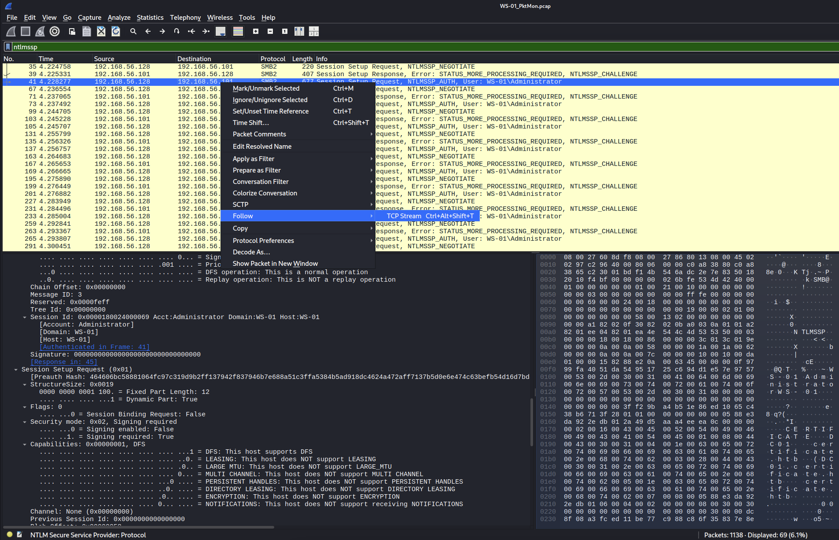This screenshot has width=839, height=540.
Task: Click the Find packet magnifier icon
Action: click(x=133, y=31)
